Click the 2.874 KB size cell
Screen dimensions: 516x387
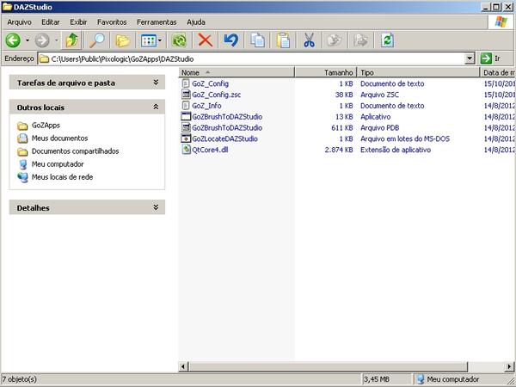tap(339, 150)
